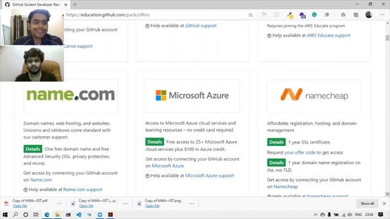Click help icon beside Name.com support
This screenshot has height=219, width=390.
click(26, 190)
